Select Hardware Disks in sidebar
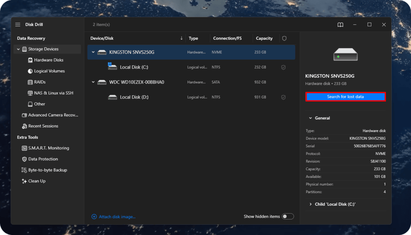 (x=48, y=60)
